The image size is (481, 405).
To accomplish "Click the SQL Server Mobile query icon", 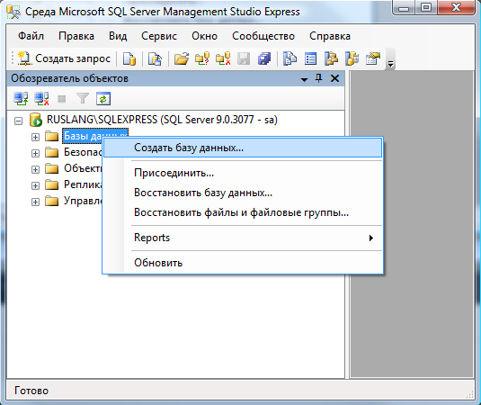I will click(156, 58).
